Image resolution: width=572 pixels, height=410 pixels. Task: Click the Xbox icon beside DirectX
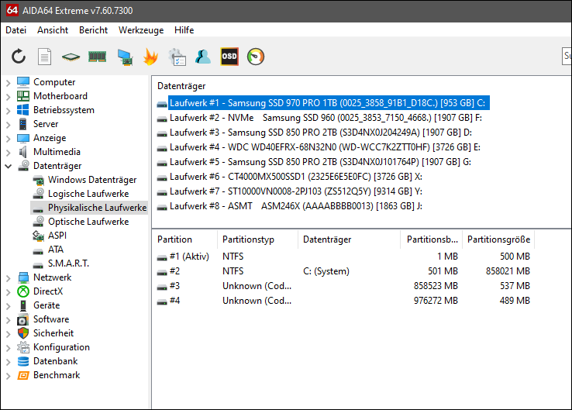[x=23, y=291]
